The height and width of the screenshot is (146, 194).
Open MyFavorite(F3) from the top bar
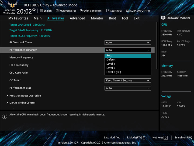[x=66, y=11]
